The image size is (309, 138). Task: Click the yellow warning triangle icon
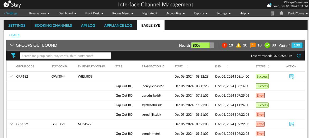click(x=239, y=45)
